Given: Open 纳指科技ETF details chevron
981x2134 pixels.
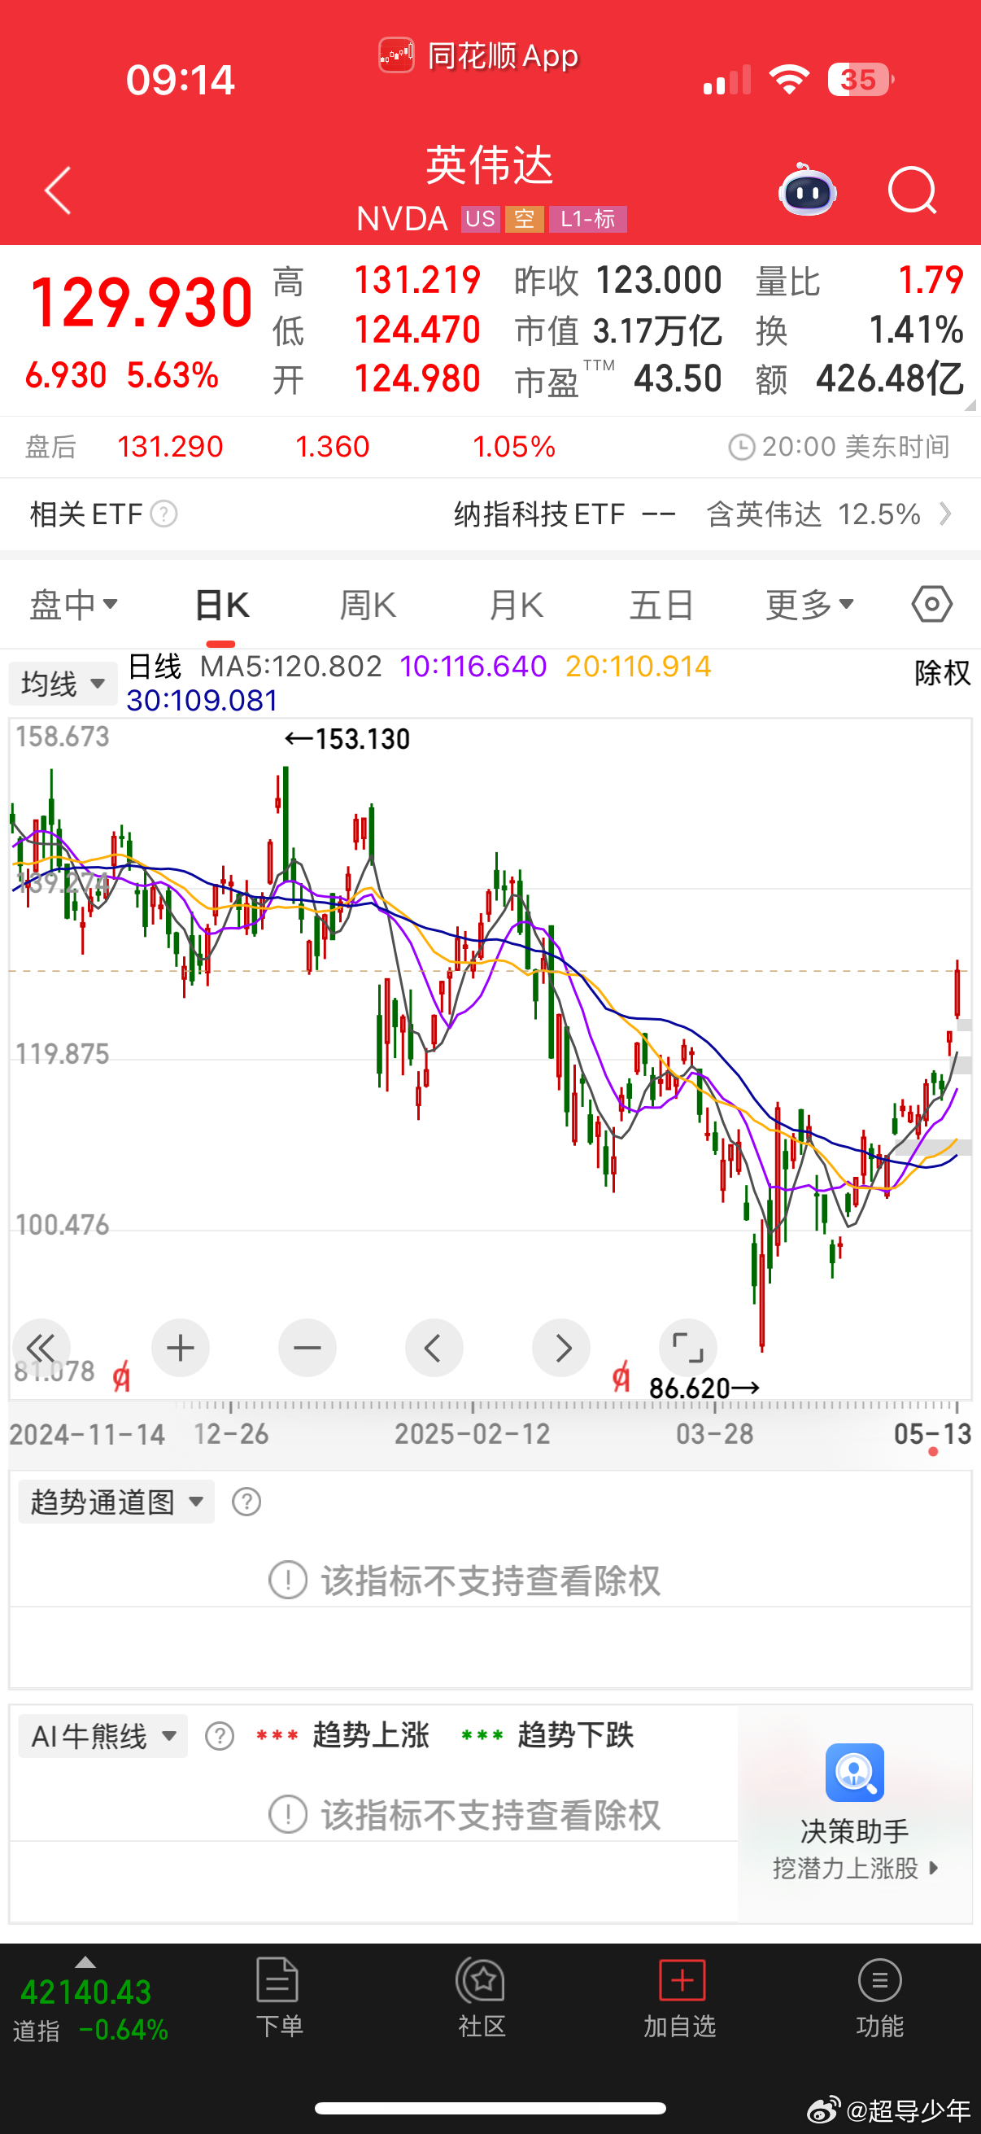Looking at the screenshot, I should (946, 514).
